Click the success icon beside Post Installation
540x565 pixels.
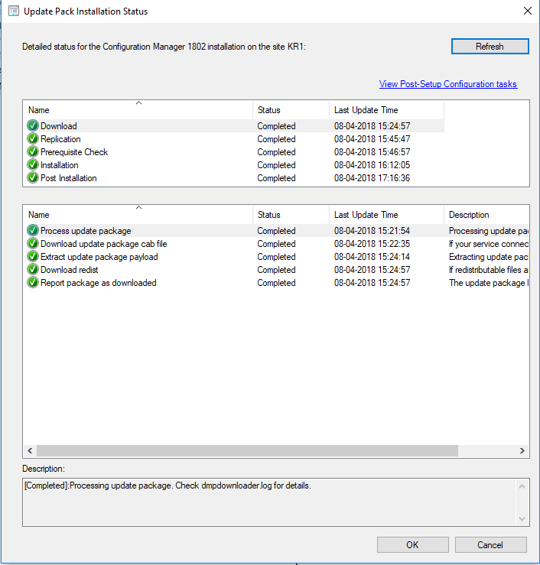coord(33,177)
